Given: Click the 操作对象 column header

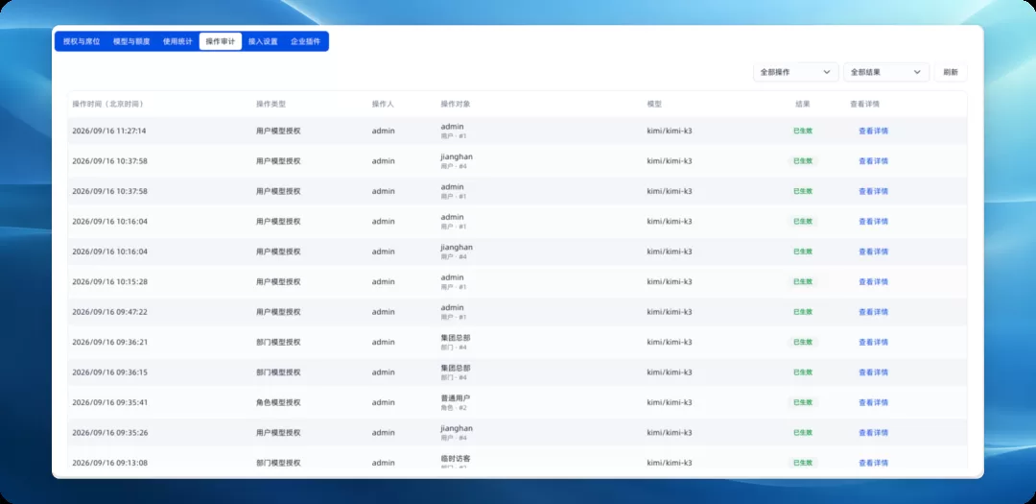Looking at the screenshot, I should [456, 105].
